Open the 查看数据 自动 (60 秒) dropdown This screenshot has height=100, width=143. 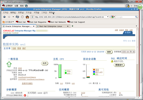pos(128,52)
